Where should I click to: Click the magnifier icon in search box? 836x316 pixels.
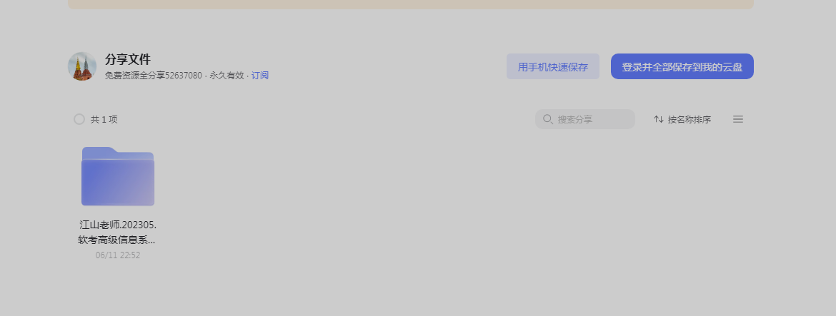pyautogui.click(x=547, y=119)
